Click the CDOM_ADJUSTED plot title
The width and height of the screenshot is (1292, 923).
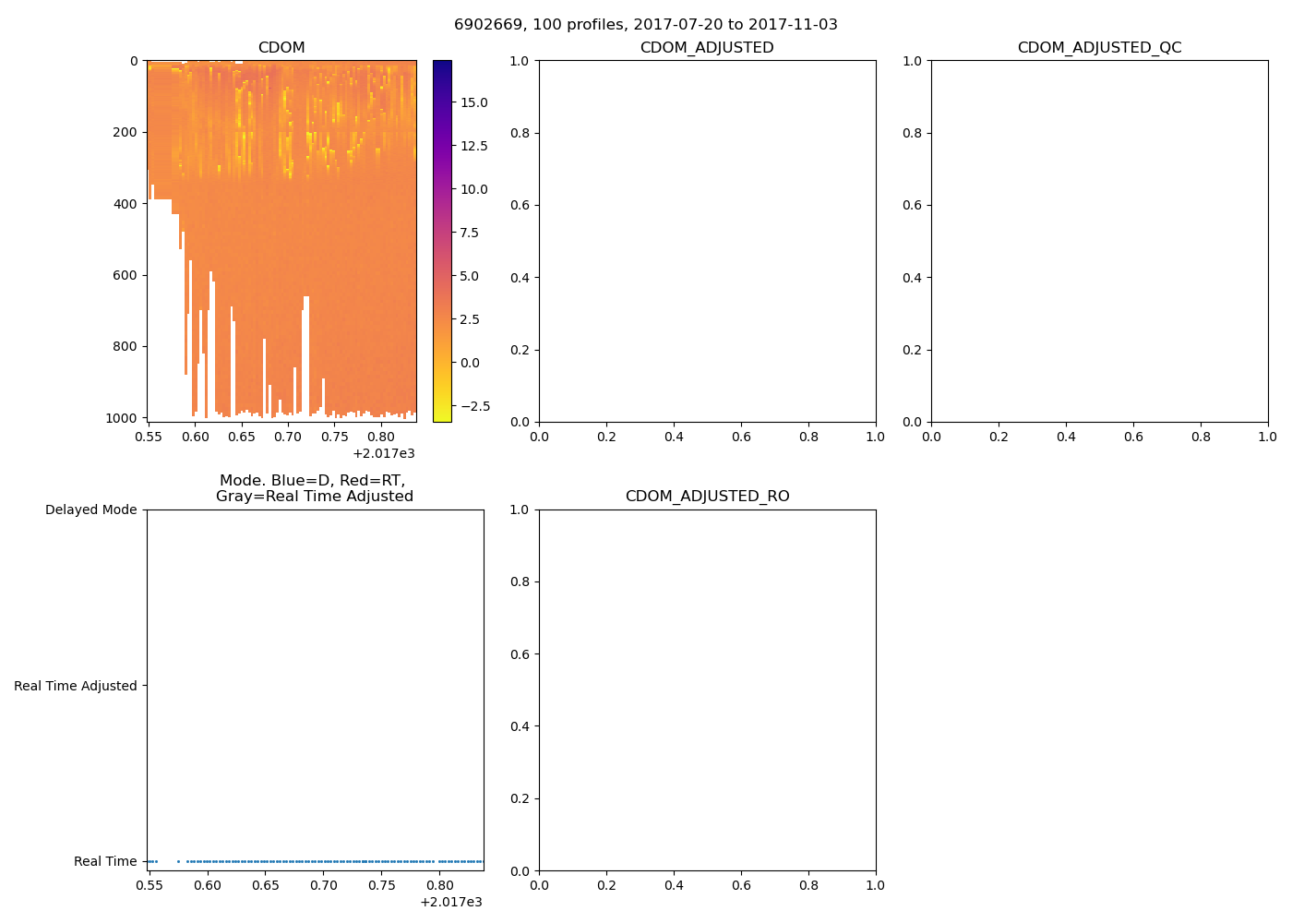click(x=707, y=48)
